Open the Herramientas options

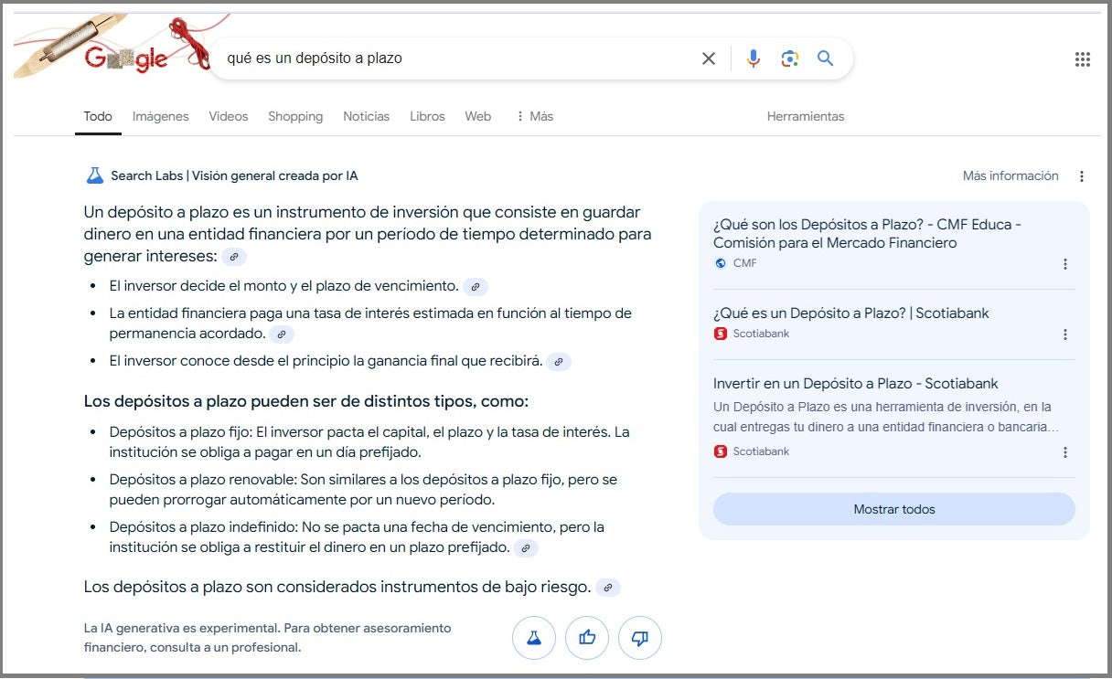[806, 116]
